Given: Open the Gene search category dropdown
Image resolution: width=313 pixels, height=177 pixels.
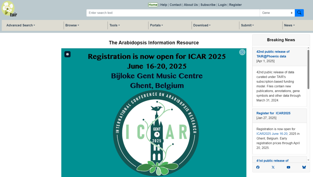Looking at the screenshot, I should coord(277,13).
